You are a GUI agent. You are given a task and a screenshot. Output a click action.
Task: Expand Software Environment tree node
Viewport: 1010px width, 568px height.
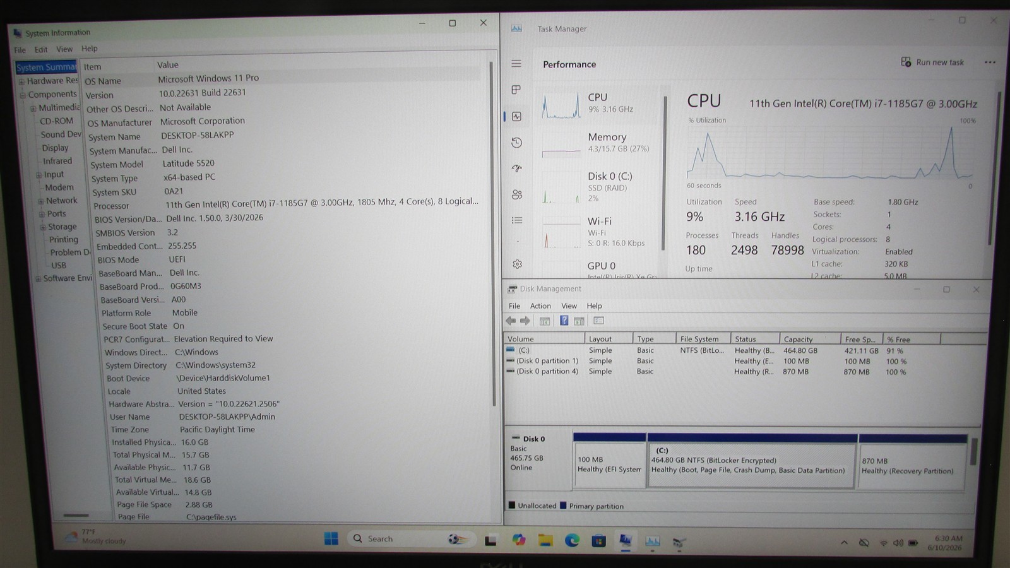tap(39, 278)
